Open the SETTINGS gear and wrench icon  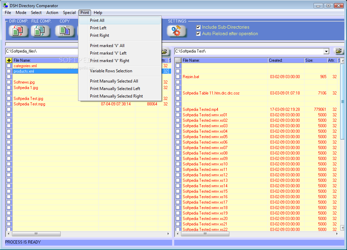[x=176, y=31]
